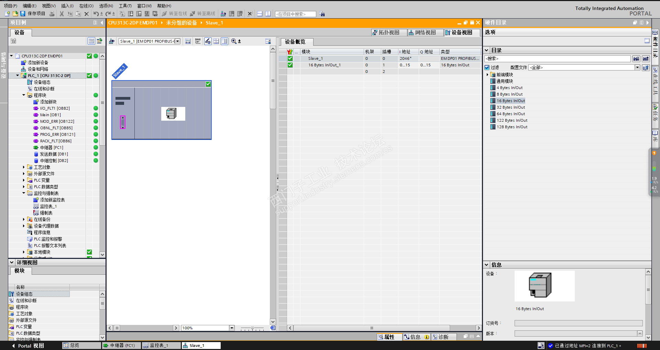Select 32 Bytes In/Out in the catalog
Image resolution: width=660 pixels, height=350 pixels.
[x=511, y=107]
